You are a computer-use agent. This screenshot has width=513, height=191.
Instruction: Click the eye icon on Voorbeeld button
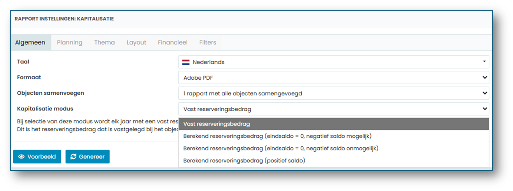coord(21,157)
